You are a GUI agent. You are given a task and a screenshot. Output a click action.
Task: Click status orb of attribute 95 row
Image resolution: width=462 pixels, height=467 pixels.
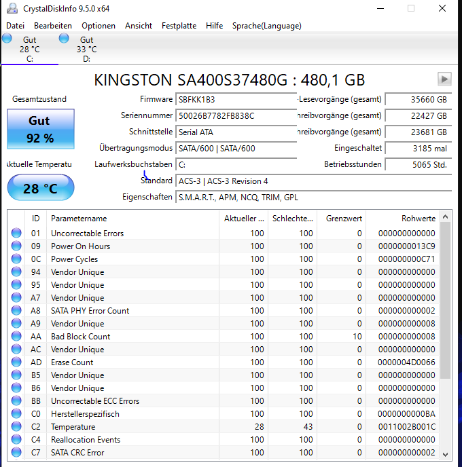pos(16,284)
